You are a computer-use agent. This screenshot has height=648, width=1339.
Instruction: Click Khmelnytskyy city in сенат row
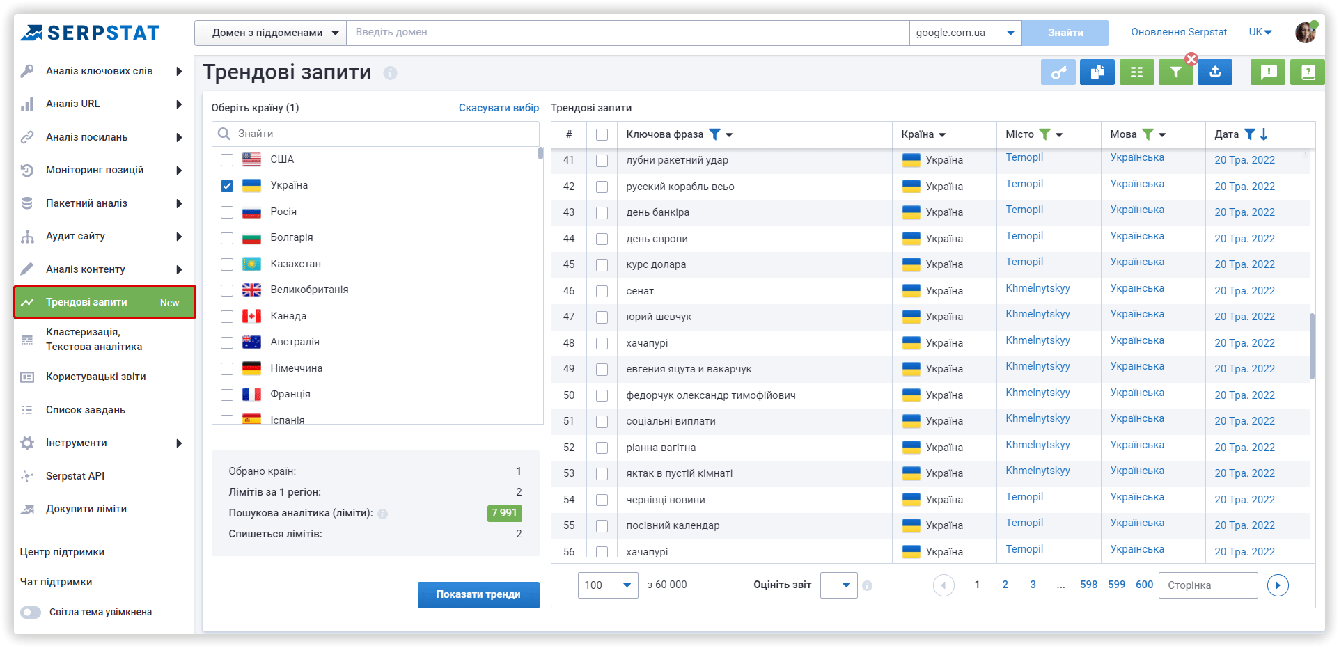(1037, 288)
